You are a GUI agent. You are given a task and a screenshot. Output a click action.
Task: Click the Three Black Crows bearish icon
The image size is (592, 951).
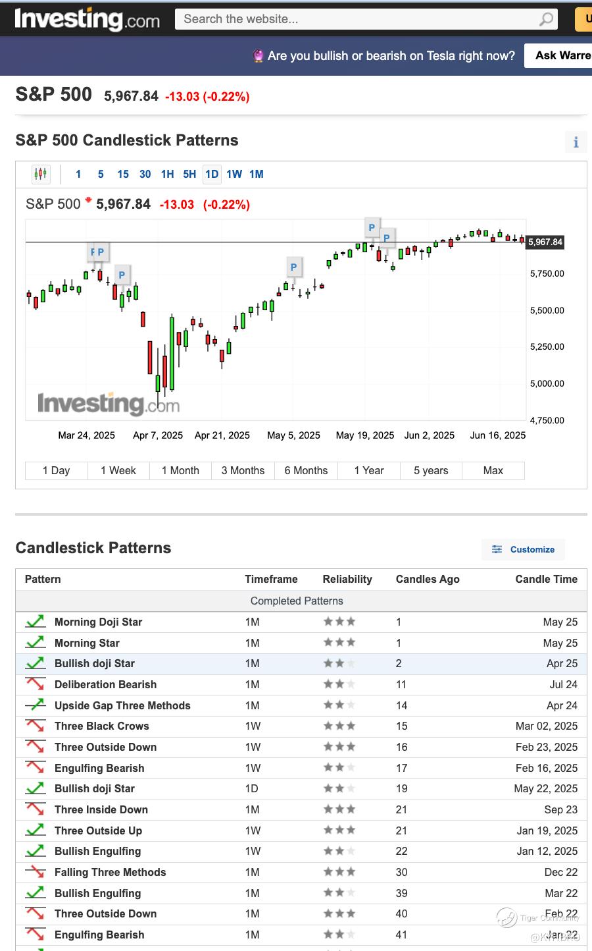(x=36, y=726)
